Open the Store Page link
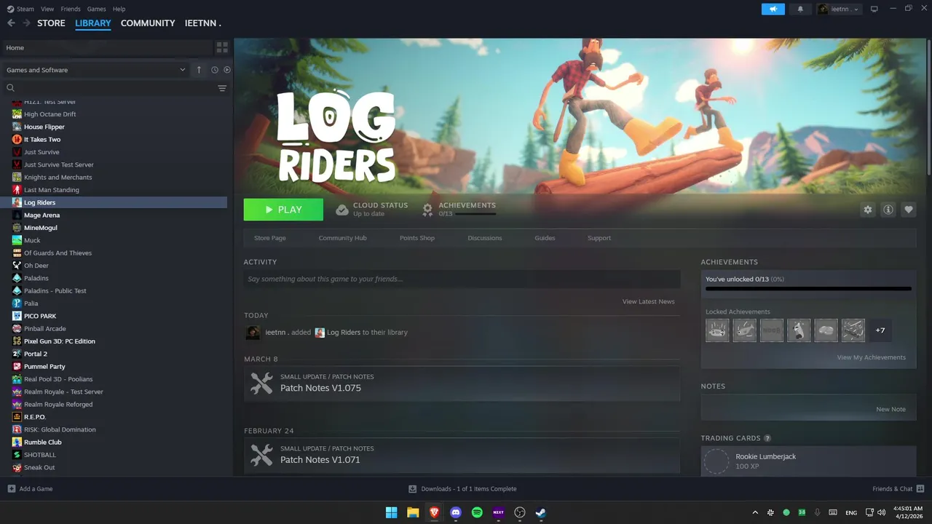 click(270, 238)
